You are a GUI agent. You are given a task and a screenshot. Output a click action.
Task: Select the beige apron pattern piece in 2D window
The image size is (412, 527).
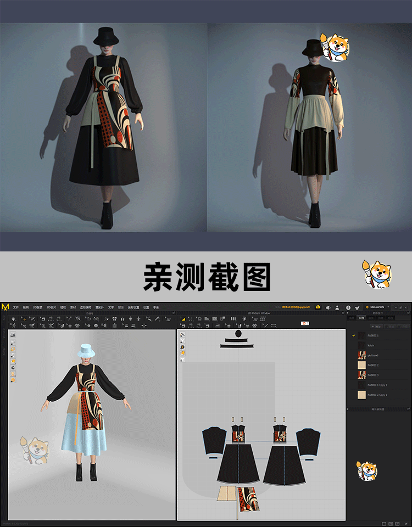point(227,494)
